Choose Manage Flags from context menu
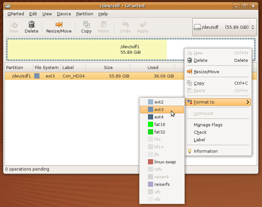262x207 pixels. coord(208,125)
